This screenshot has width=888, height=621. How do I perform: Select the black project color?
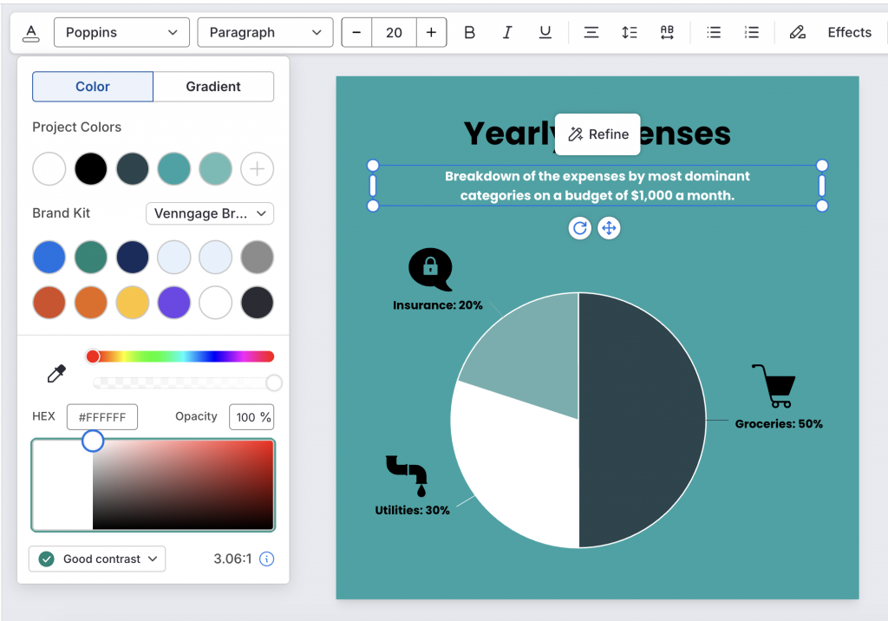90,169
